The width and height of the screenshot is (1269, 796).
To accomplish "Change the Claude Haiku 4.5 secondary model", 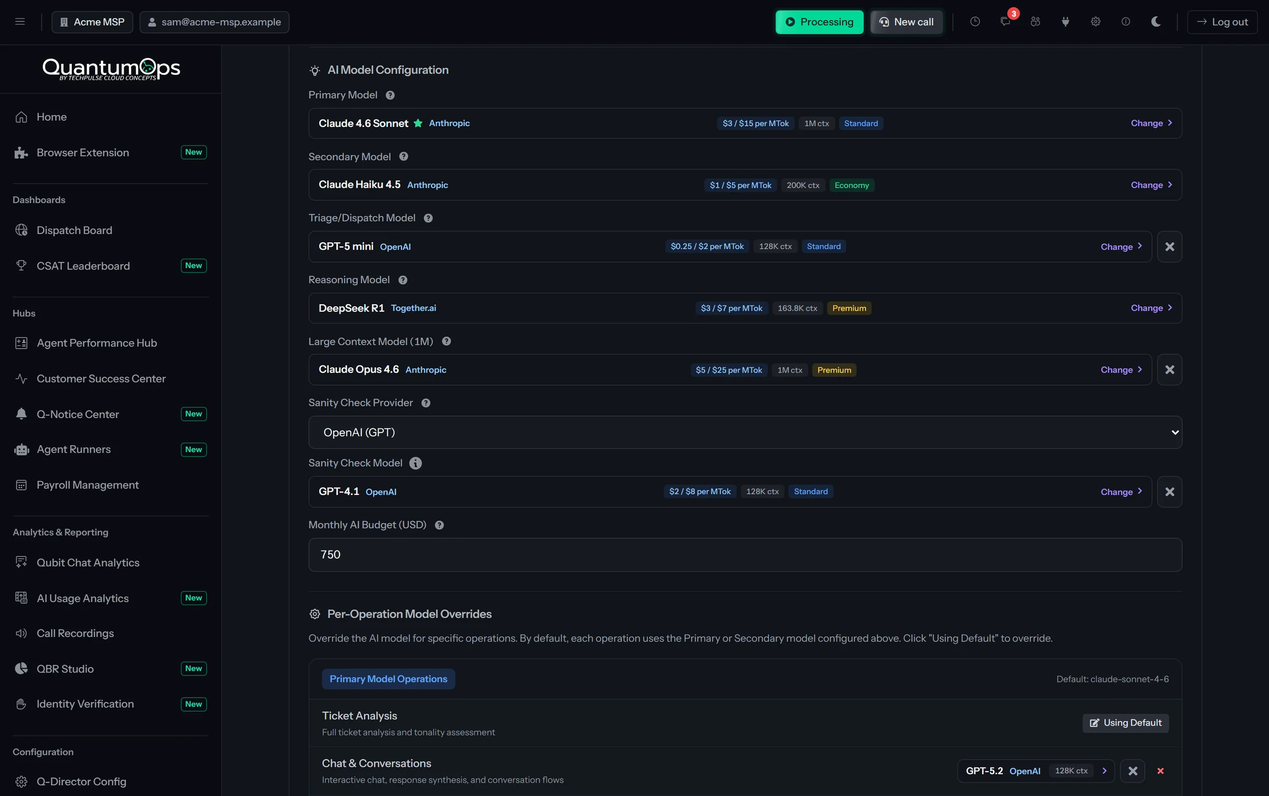I will point(1152,185).
